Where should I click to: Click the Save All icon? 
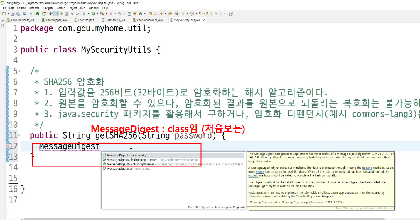pos(18,13)
